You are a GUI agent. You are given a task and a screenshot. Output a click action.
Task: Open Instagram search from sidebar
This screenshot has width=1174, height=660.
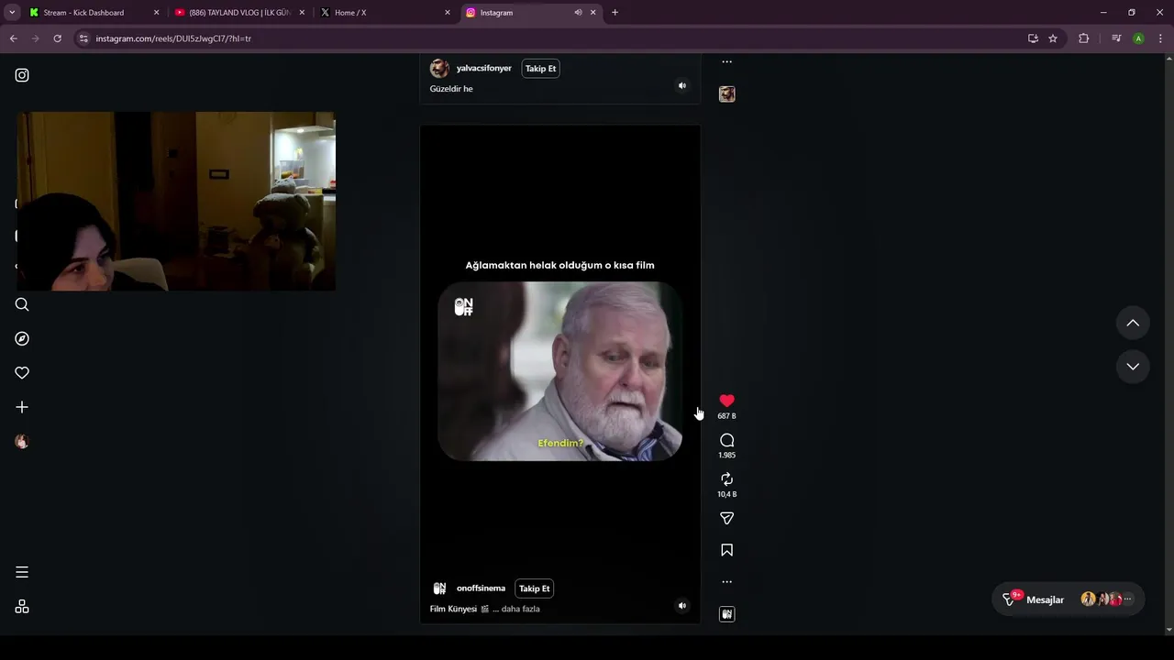[22, 304]
